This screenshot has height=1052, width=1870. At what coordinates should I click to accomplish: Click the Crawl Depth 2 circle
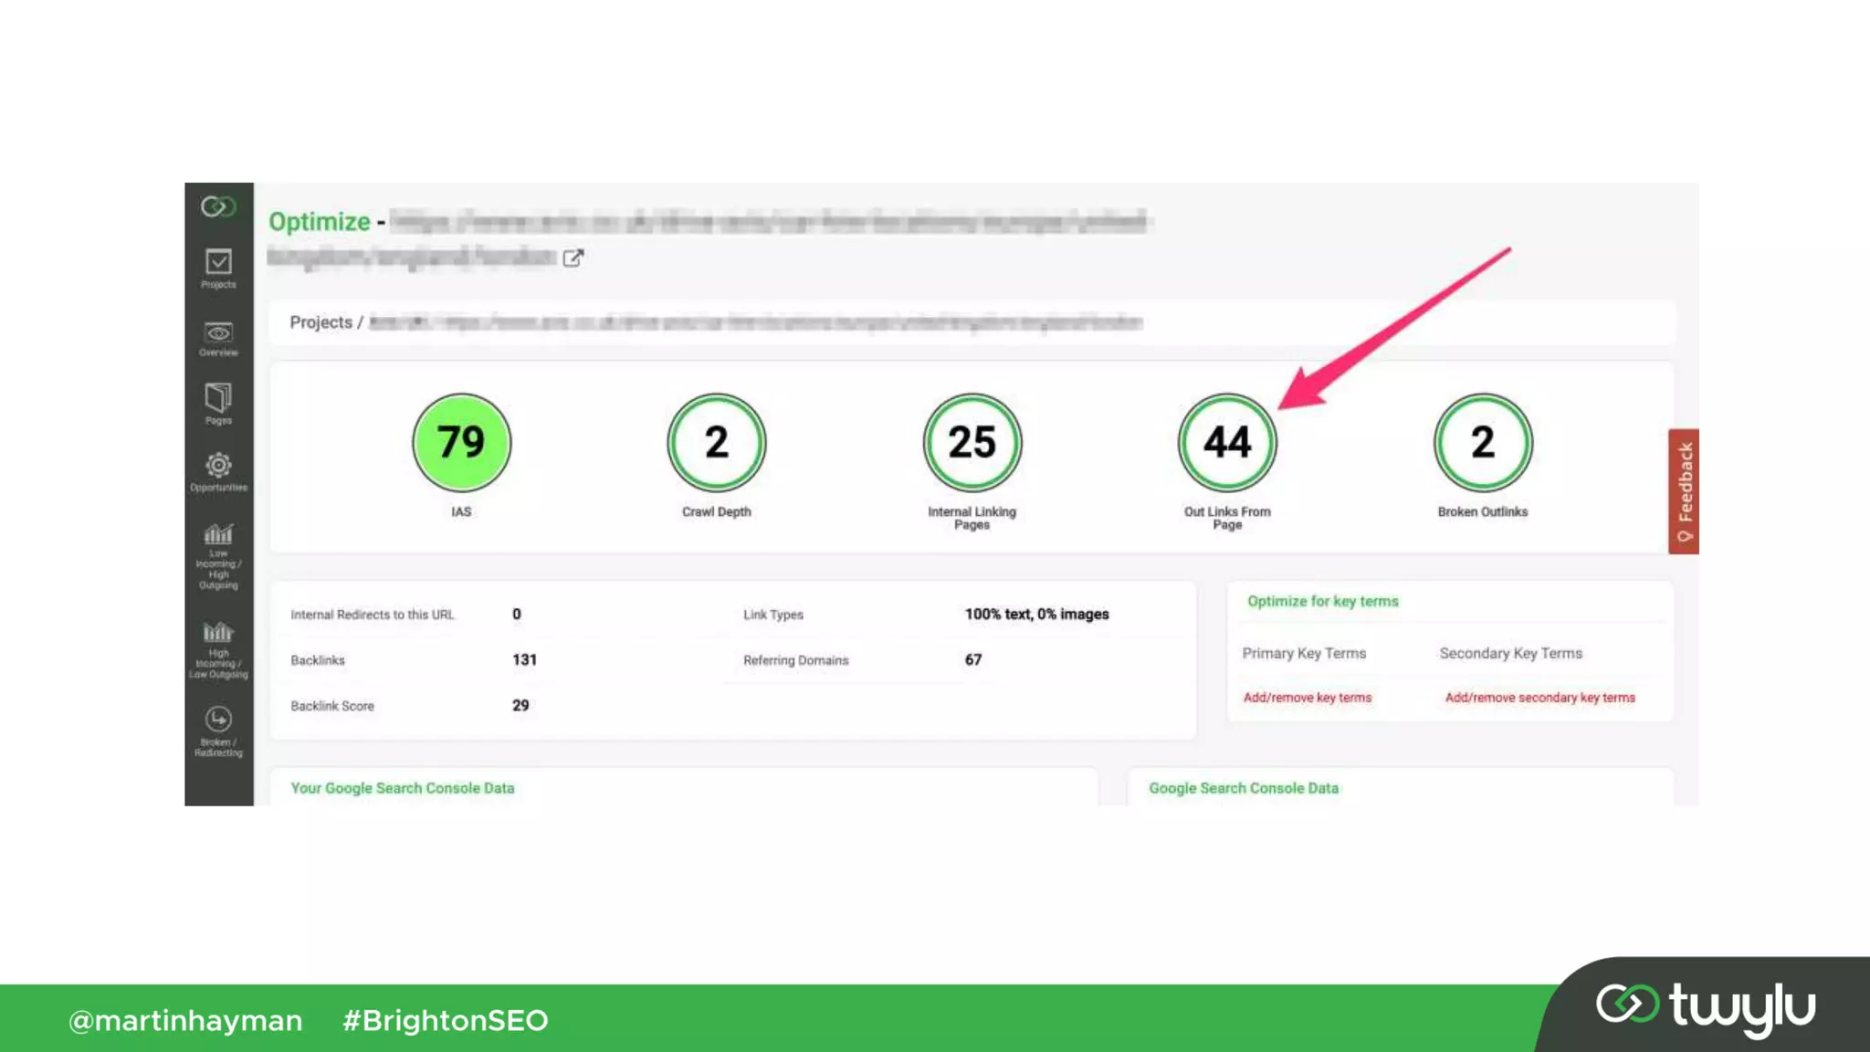pos(717,443)
